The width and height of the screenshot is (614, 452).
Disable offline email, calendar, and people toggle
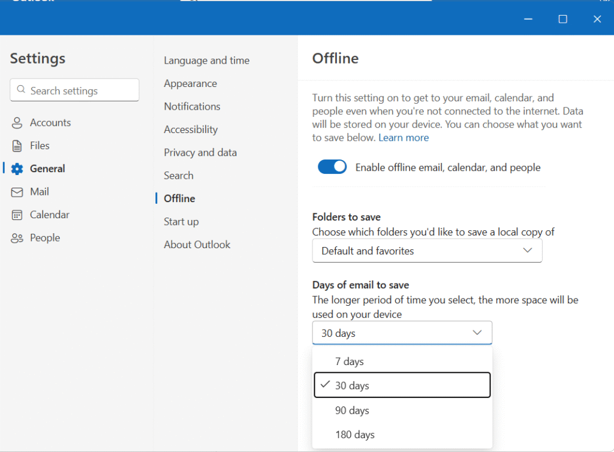click(x=332, y=167)
